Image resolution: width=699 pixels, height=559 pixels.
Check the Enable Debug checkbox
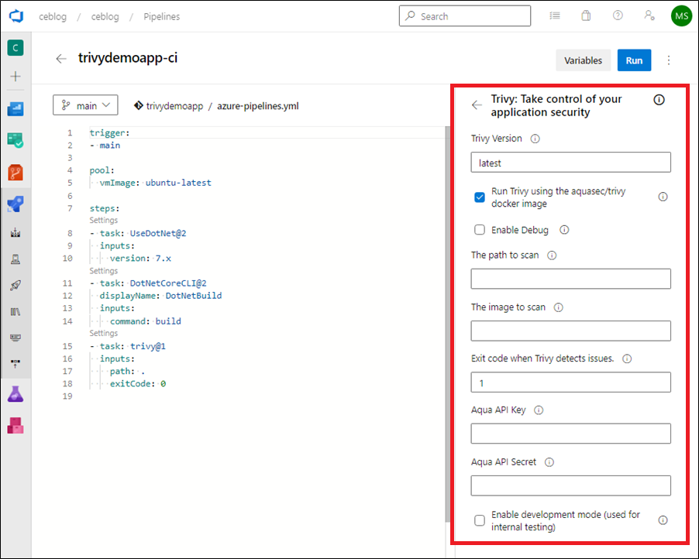480,230
